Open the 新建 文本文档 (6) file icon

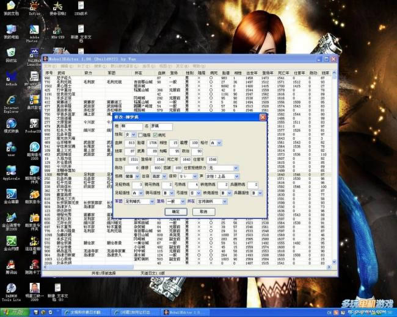58,293
